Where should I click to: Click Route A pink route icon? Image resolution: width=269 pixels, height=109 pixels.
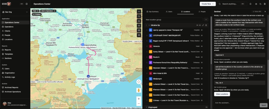coord(150,57)
